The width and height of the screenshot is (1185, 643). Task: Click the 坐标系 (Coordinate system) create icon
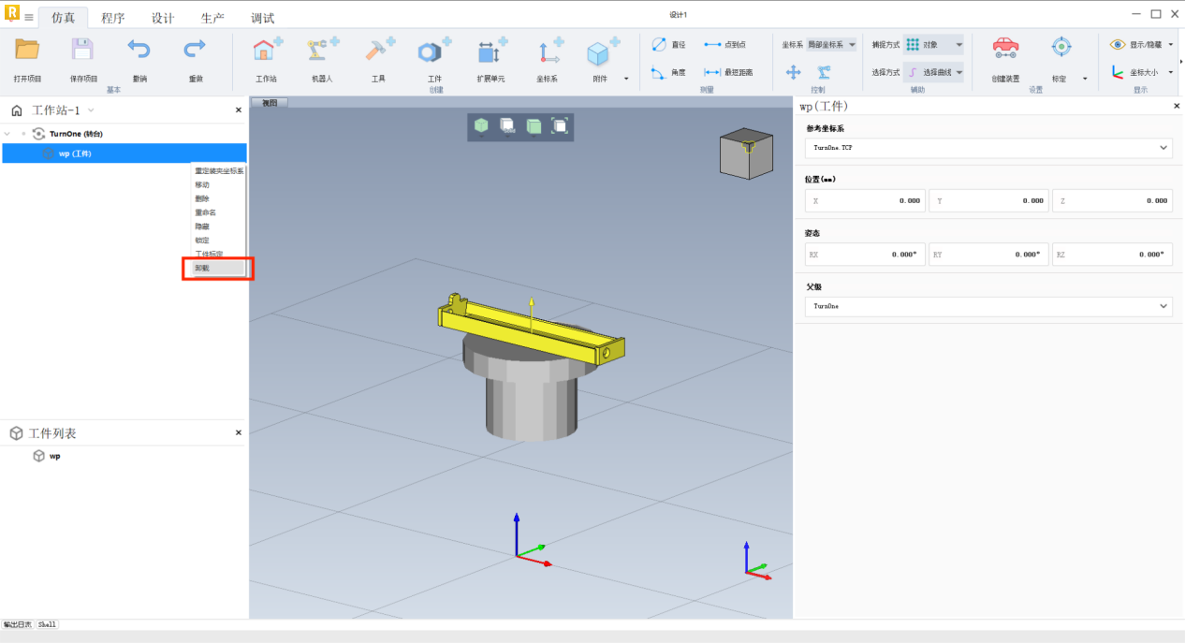548,52
